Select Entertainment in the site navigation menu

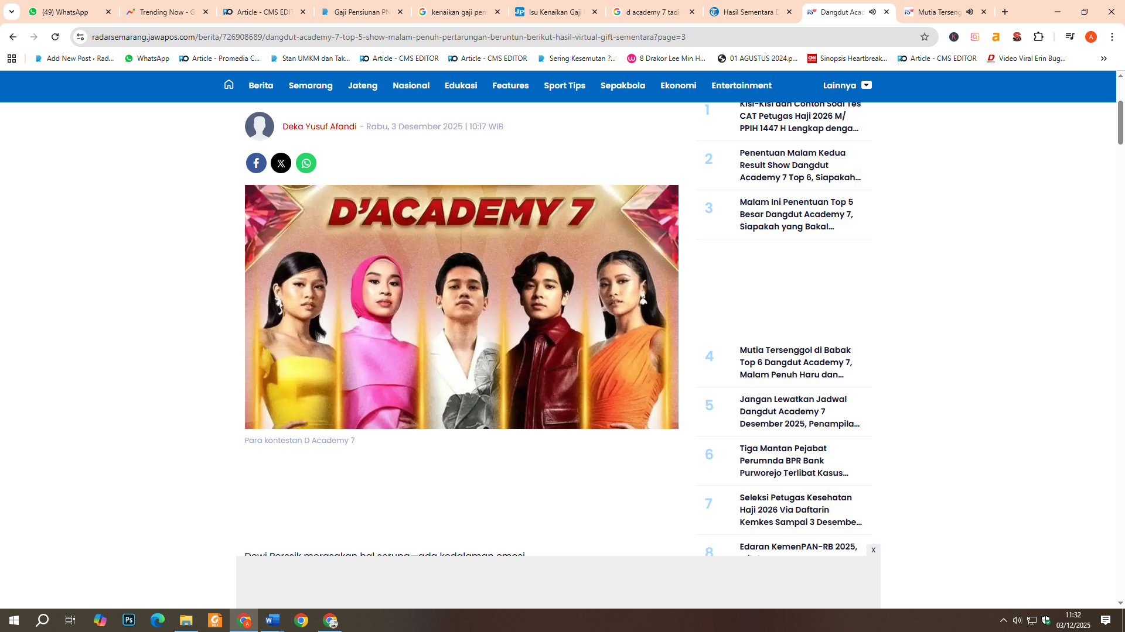pos(741,85)
